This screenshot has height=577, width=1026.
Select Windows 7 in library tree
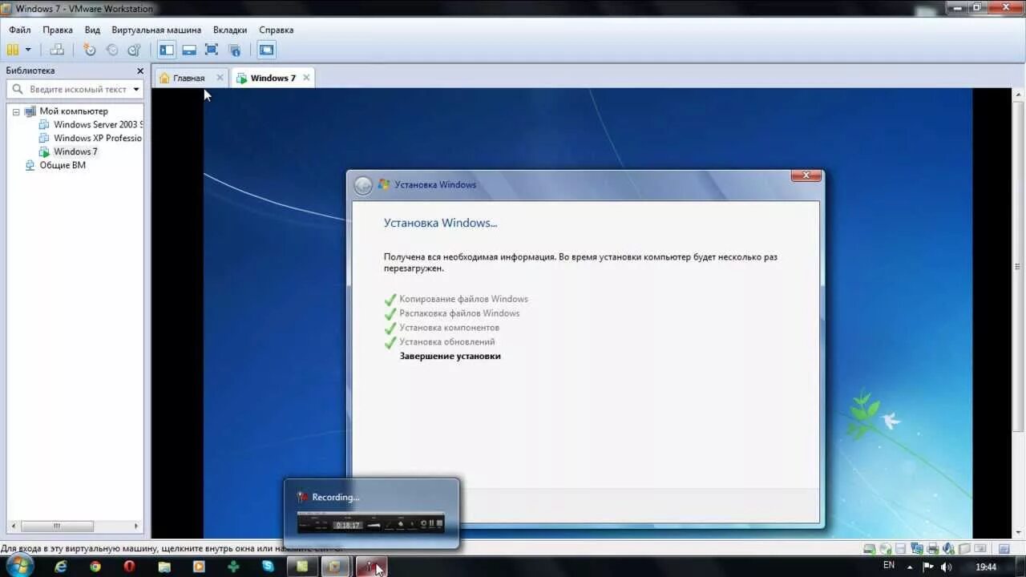point(75,151)
